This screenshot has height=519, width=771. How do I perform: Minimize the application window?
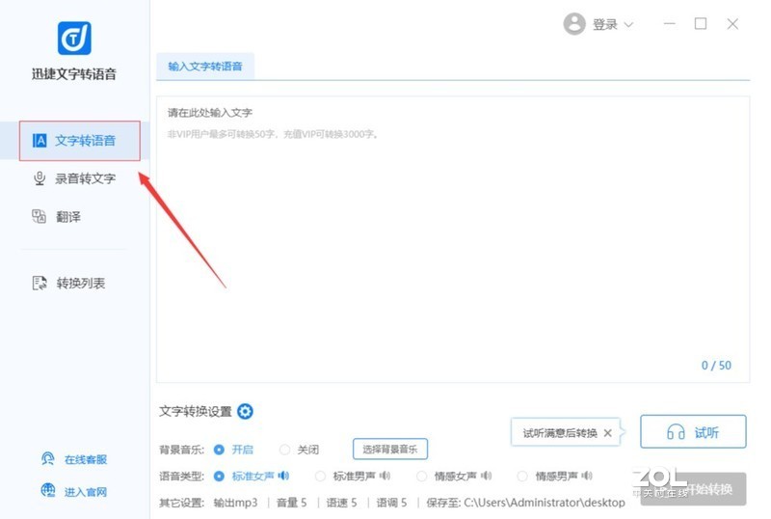pos(669,24)
